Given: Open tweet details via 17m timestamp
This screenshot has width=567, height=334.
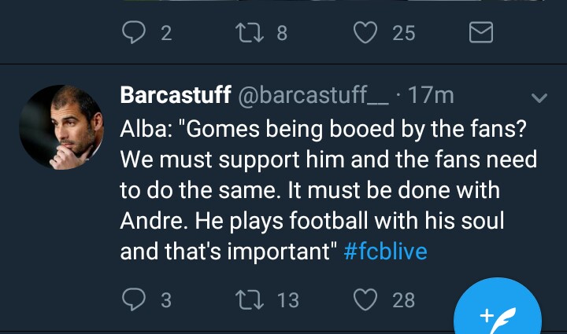Looking at the screenshot, I should pyautogui.click(x=432, y=96).
